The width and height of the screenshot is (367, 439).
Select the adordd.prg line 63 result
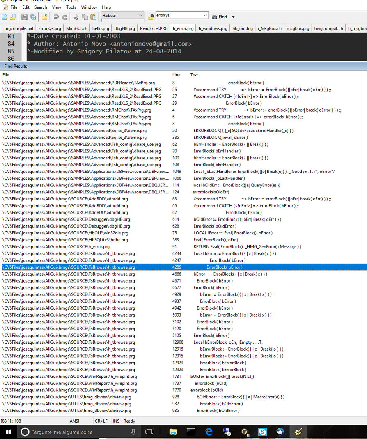(x=183, y=199)
